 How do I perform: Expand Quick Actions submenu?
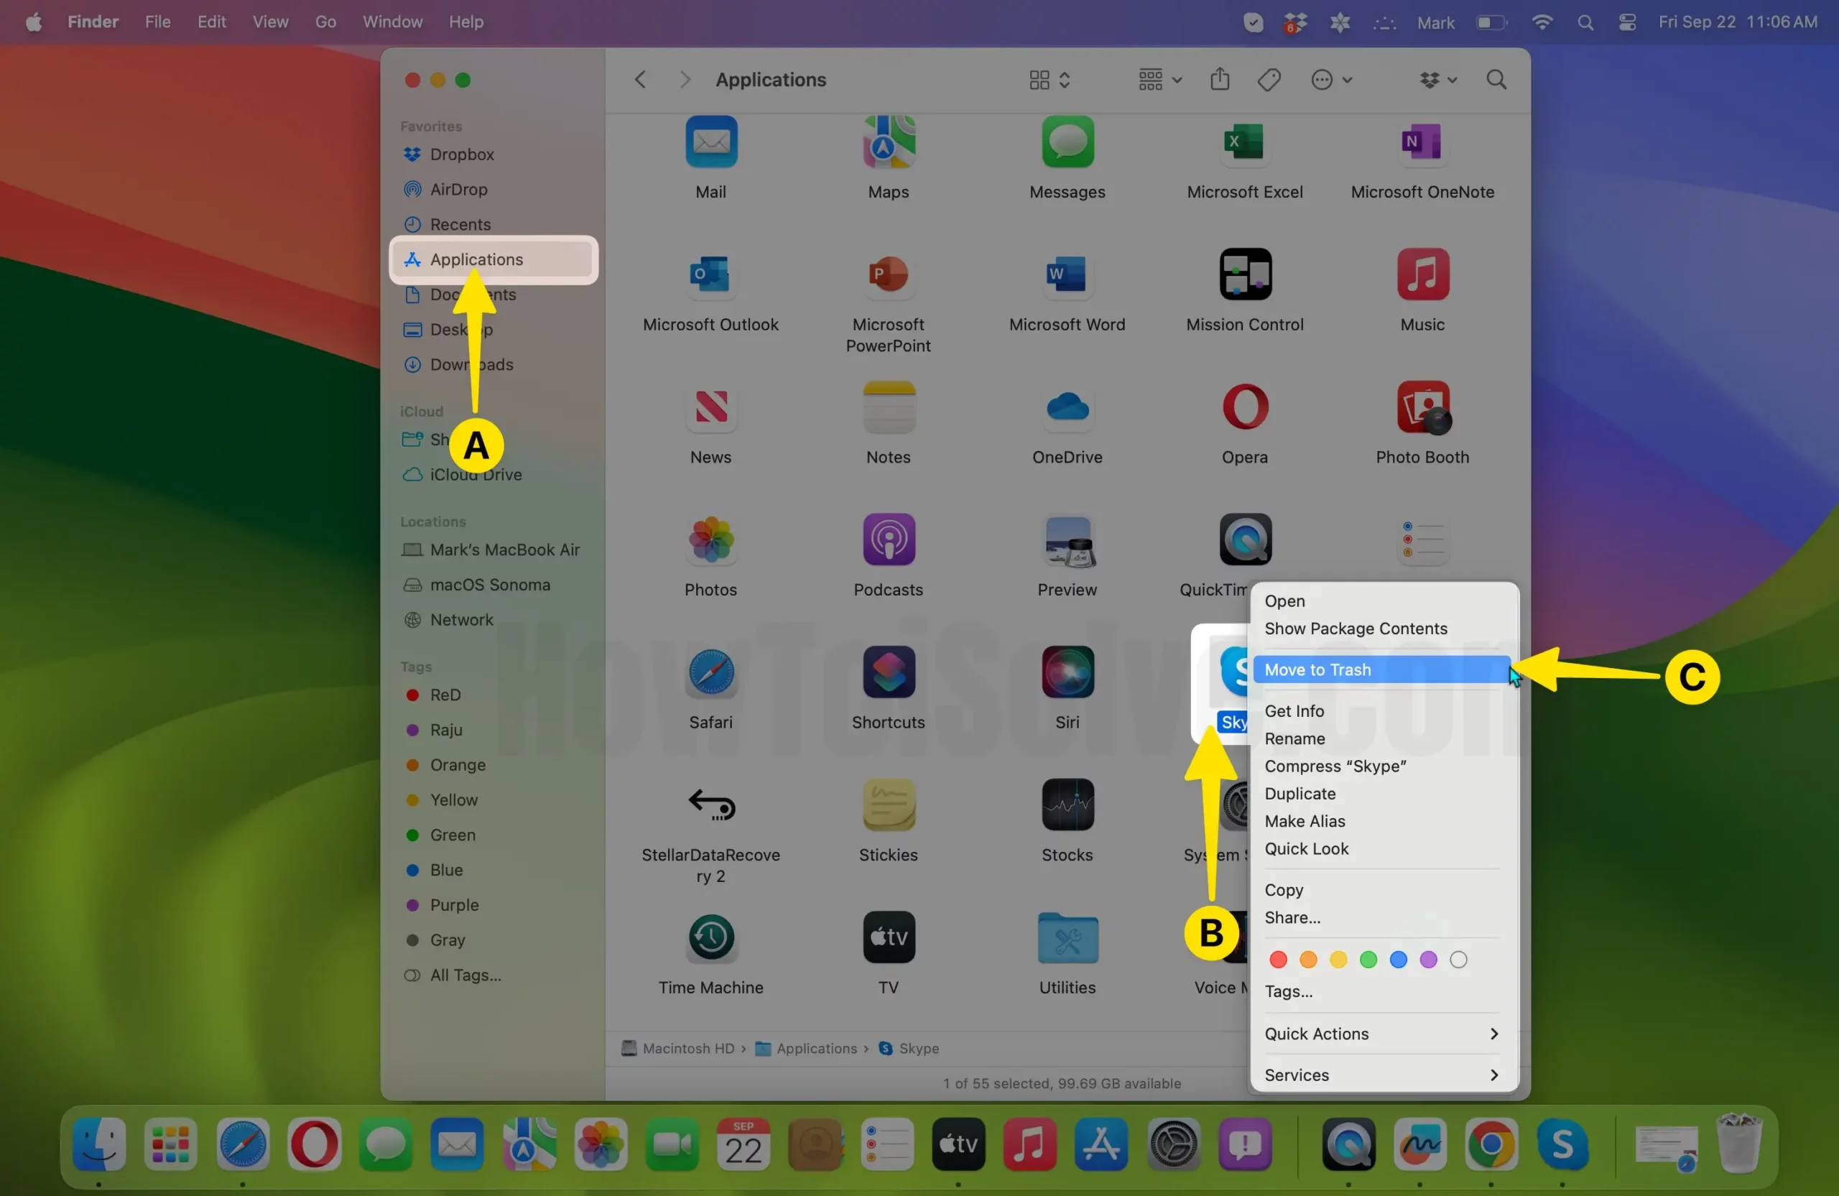click(1381, 1033)
